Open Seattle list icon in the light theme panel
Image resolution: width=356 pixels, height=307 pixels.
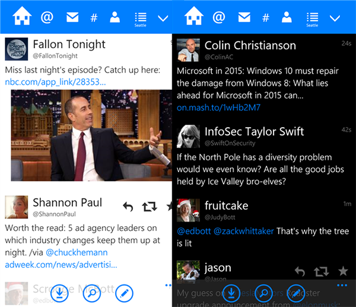click(141, 20)
